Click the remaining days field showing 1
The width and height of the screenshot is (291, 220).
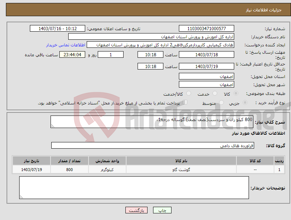(111, 54)
